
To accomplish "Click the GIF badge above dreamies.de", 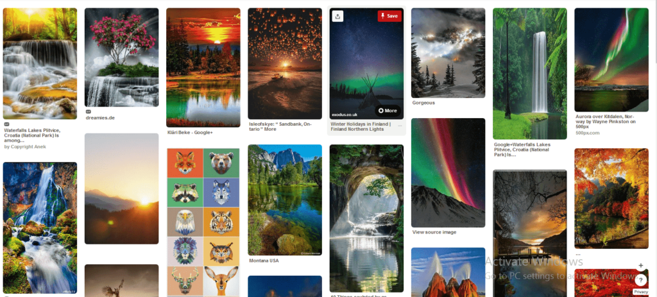I will point(89,112).
